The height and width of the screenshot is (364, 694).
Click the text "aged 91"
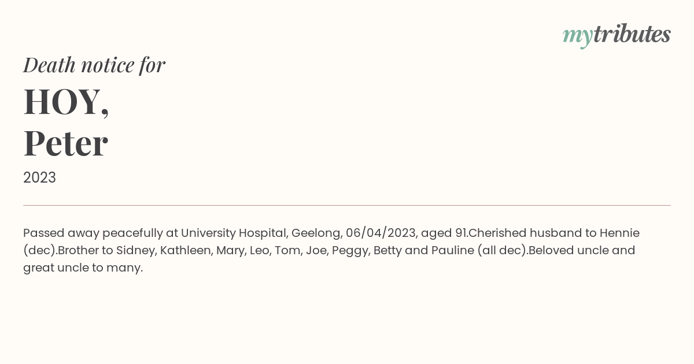[444, 233]
